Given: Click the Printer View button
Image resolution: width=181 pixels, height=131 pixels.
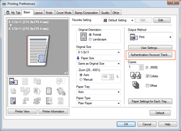Looking at the screenshot, I should tap(22, 111).
